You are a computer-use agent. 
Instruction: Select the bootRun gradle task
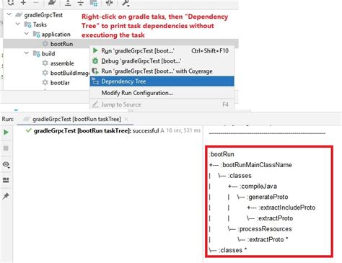61,44
